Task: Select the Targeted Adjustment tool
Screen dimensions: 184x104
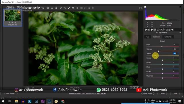Action: (43, 8)
